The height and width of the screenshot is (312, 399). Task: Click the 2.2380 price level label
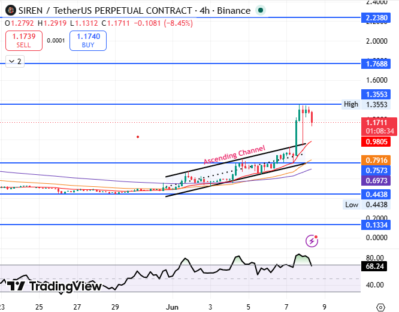(x=376, y=18)
